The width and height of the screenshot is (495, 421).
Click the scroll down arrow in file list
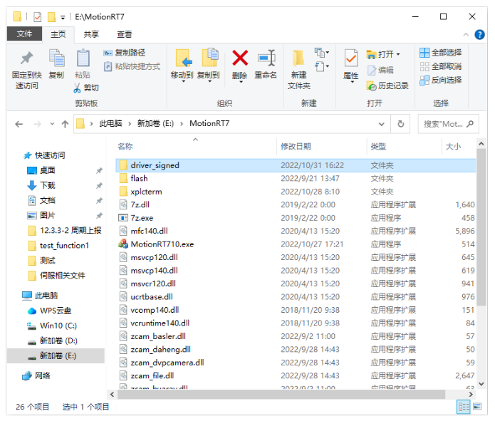481,384
